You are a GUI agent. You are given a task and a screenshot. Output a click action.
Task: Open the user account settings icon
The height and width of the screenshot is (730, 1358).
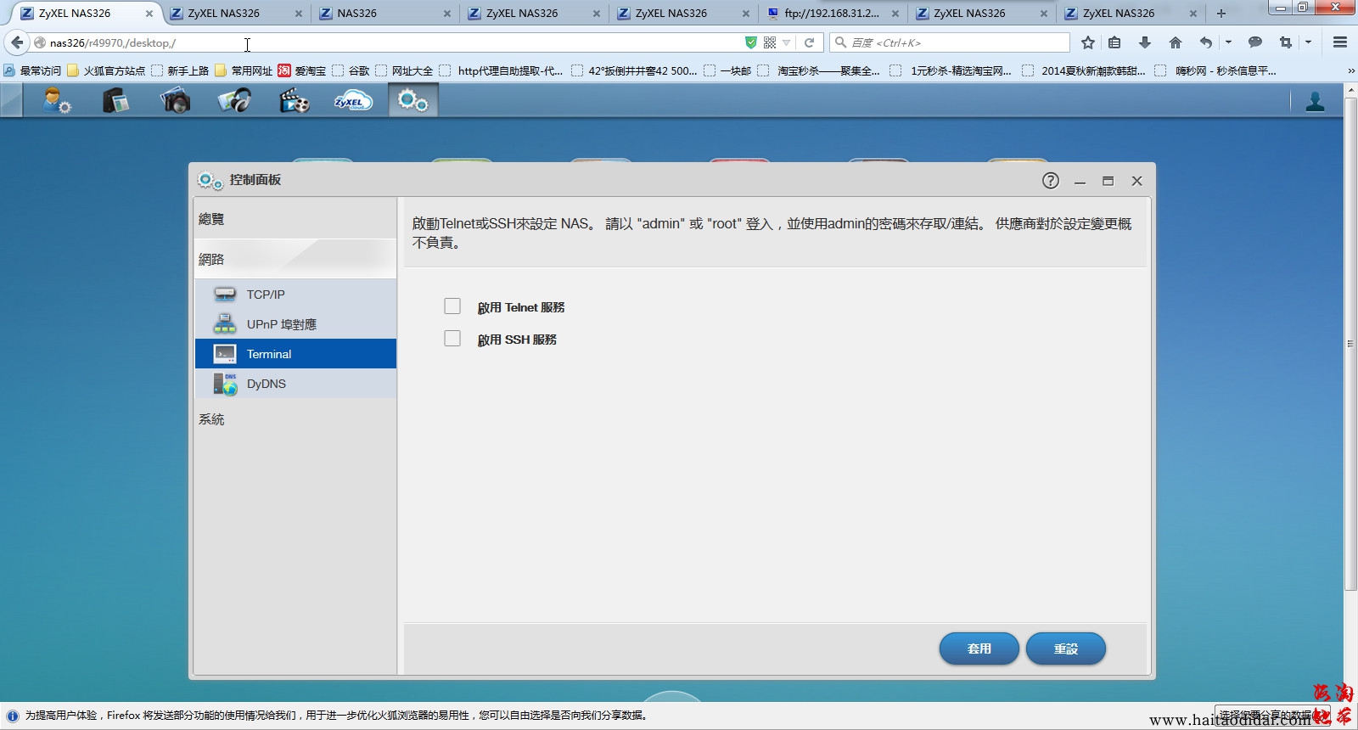coord(57,101)
